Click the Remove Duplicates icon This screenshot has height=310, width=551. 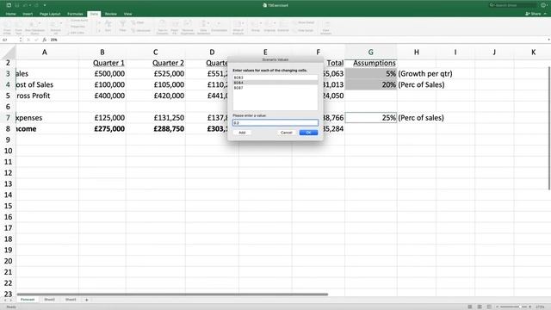[188, 27]
